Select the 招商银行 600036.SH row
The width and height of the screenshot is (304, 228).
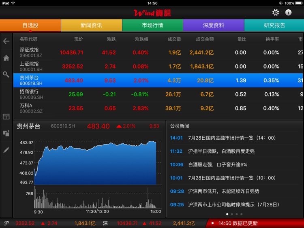[x=158, y=94]
